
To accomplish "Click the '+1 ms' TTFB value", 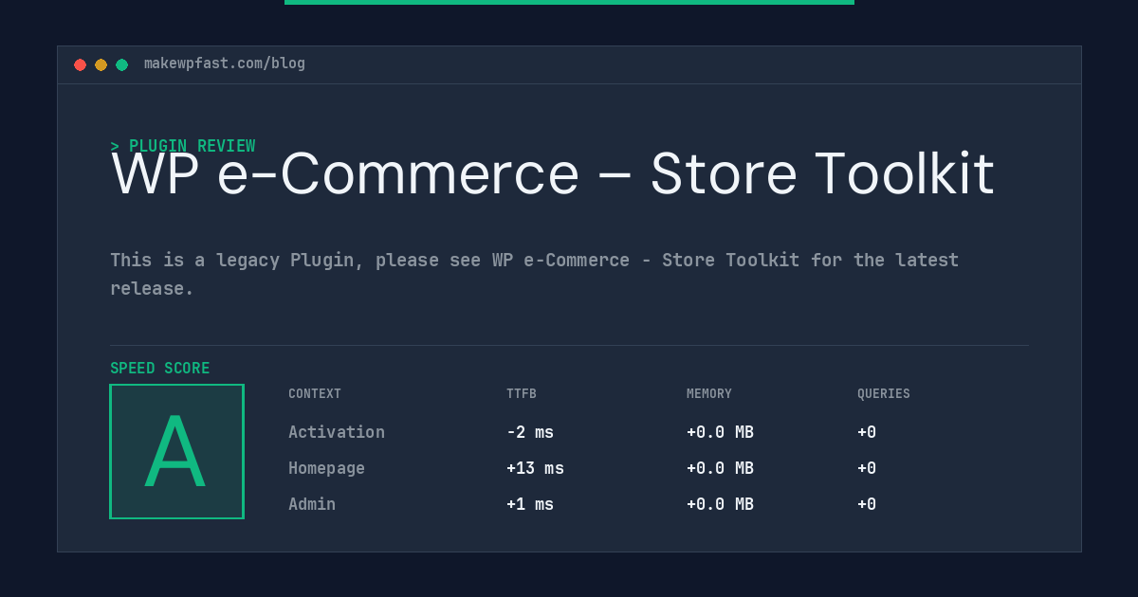I will click(530, 504).
